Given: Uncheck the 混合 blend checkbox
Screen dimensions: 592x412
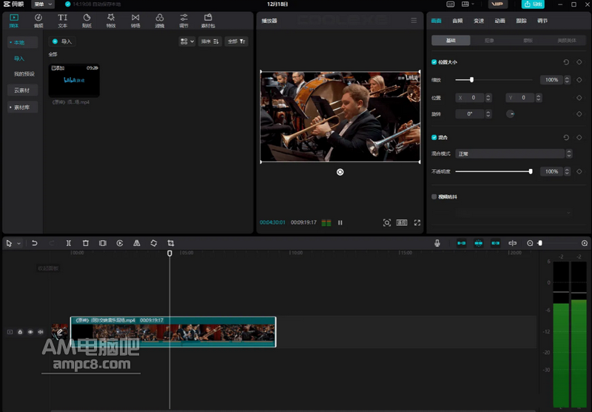Looking at the screenshot, I should point(434,137).
